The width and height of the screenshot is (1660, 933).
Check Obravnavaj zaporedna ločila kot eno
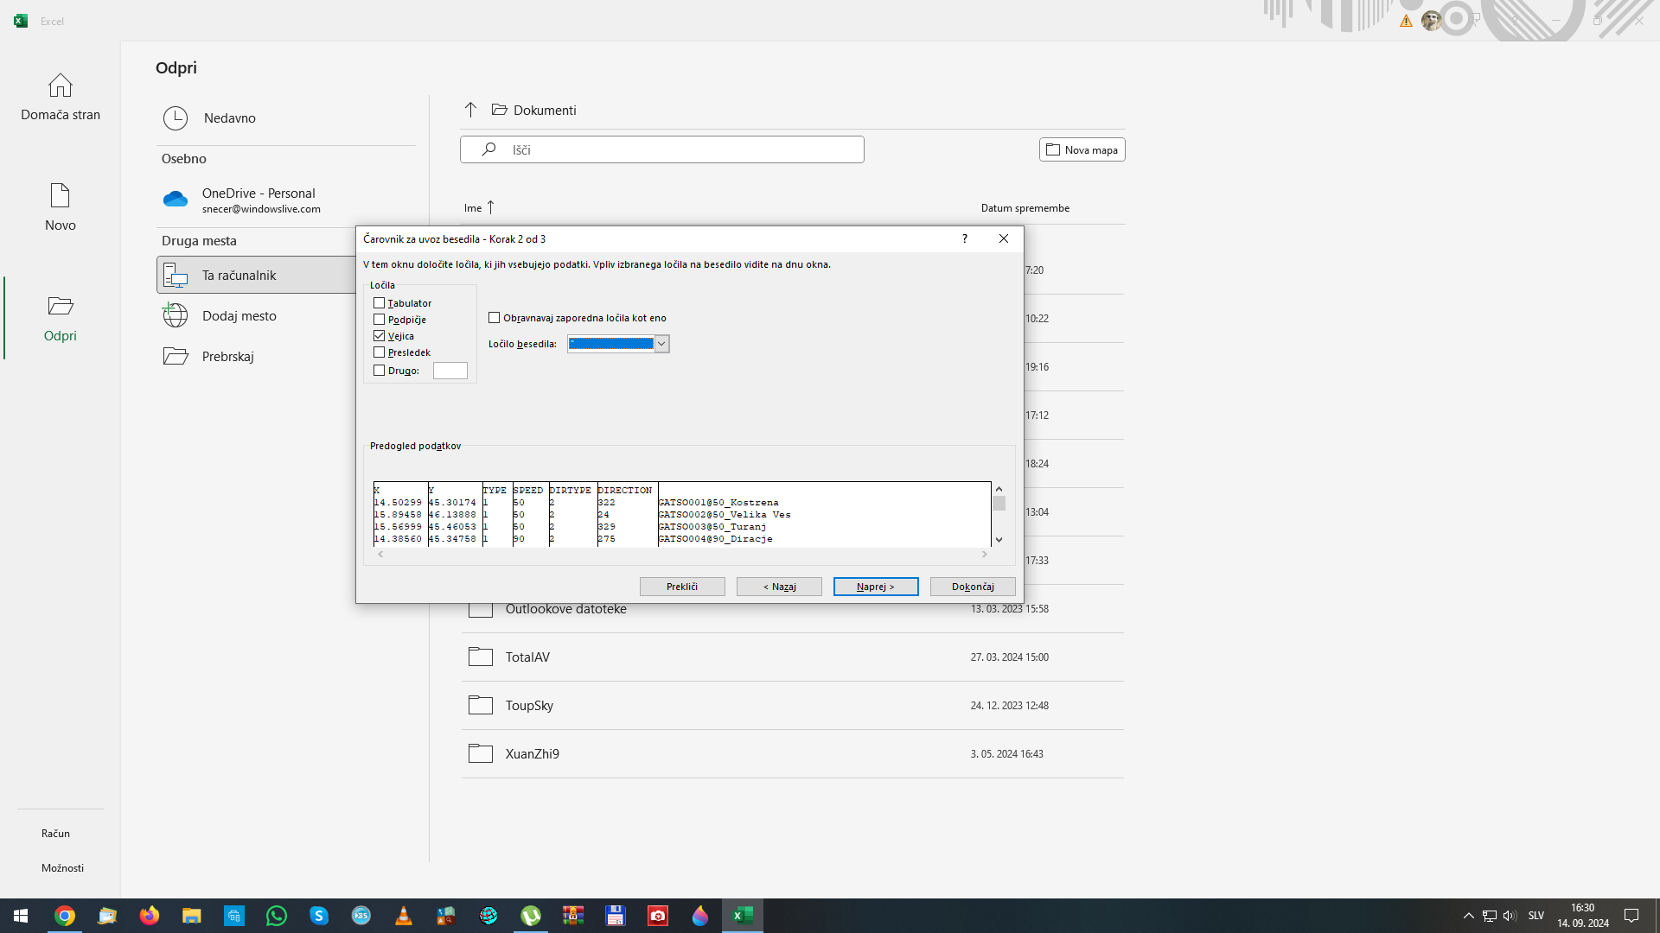coord(495,318)
